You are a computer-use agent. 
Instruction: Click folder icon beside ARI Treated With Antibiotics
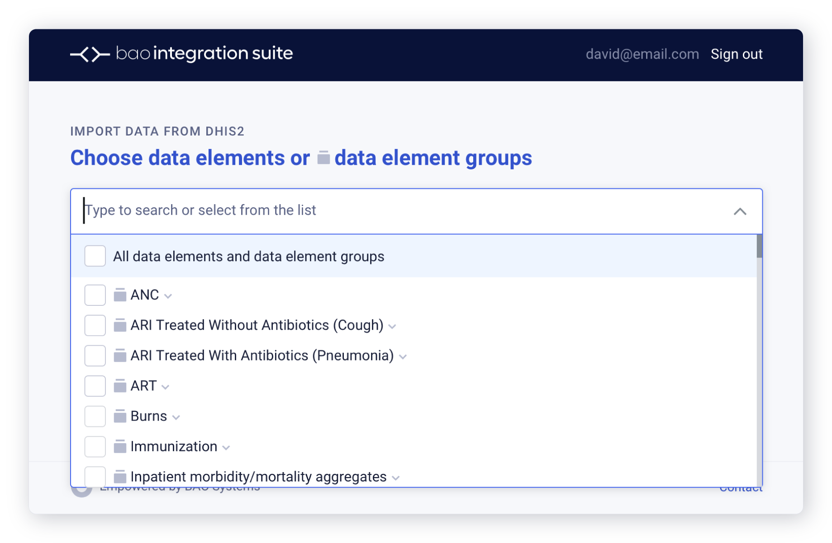[x=120, y=356]
